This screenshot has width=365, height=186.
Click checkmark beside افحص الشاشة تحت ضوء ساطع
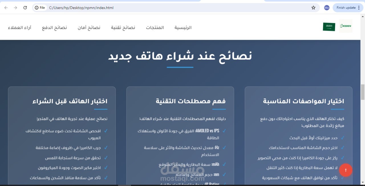click(106, 131)
